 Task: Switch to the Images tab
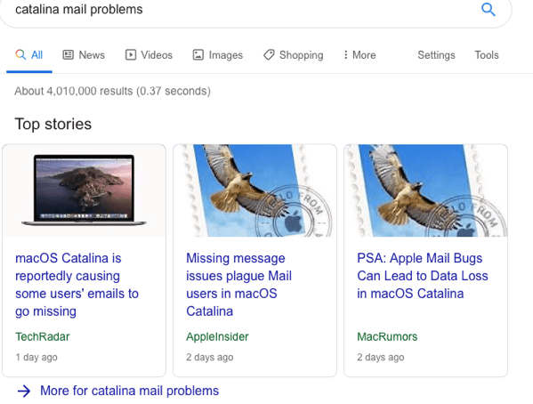pos(217,55)
